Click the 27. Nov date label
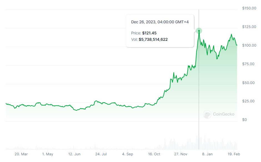The width and height of the screenshot is (261, 162). pos(180,154)
